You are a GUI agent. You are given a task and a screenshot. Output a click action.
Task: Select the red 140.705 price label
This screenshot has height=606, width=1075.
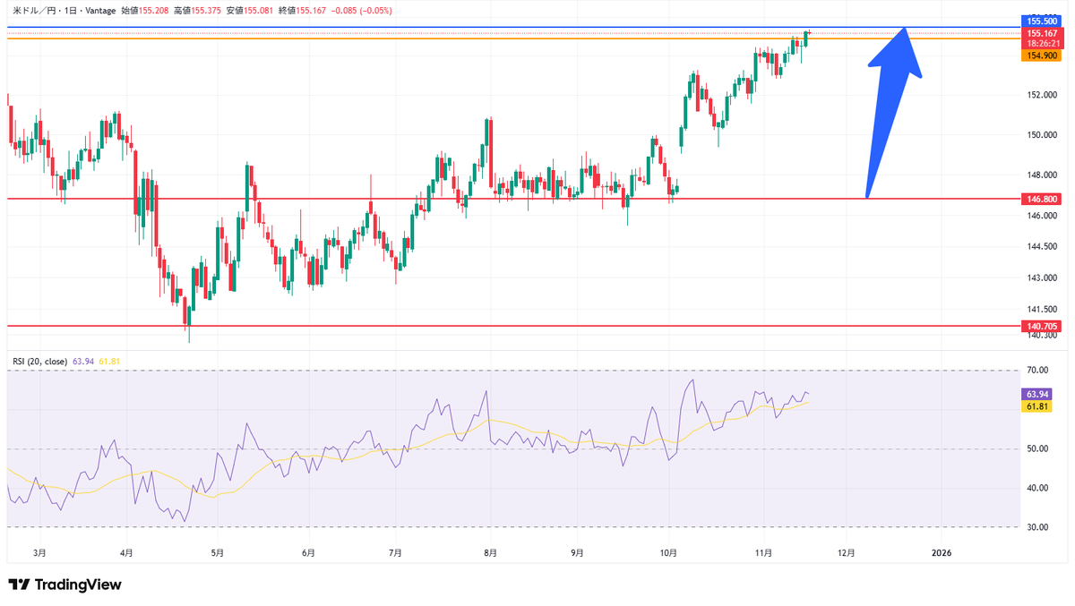pos(1040,327)
